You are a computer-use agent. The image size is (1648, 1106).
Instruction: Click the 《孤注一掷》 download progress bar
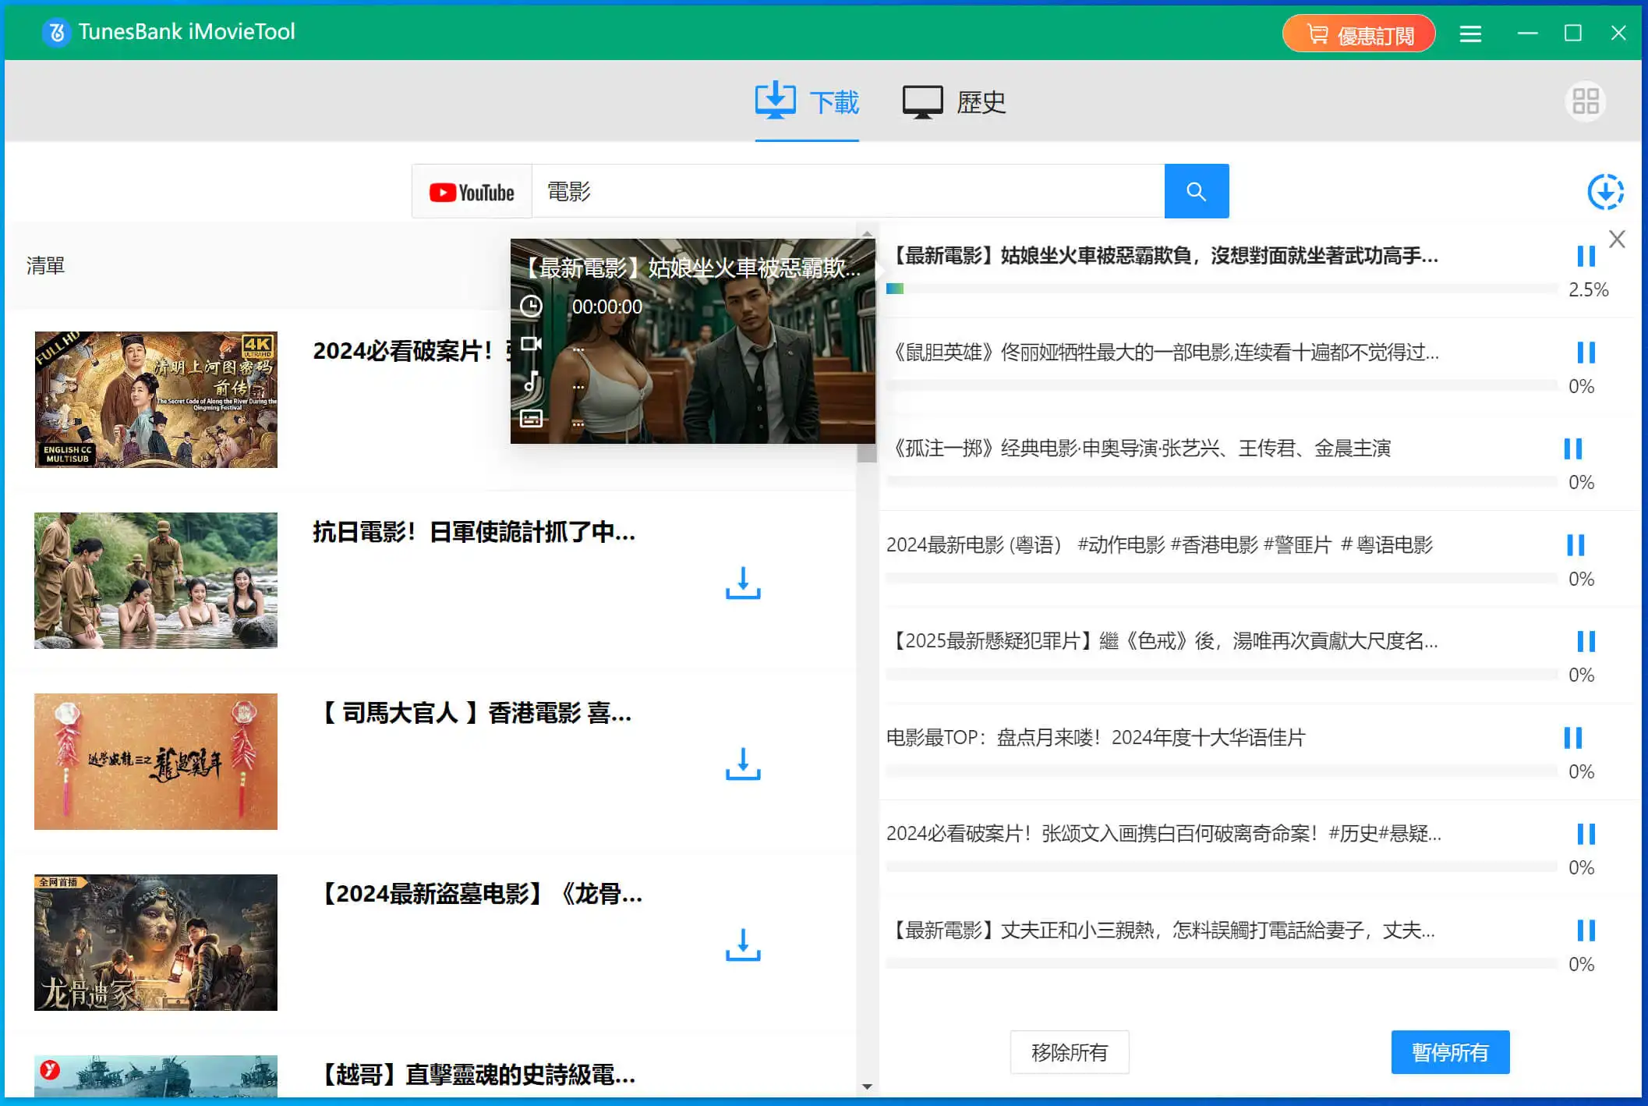click(x=1222, y=481)
